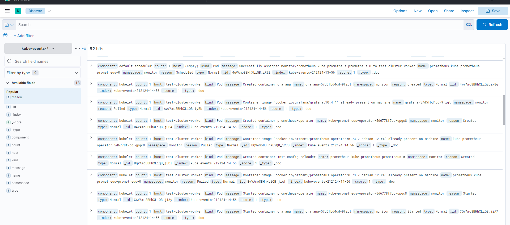Click the 52 hits count
This screenshot has width=510, height=225.
(x=96, y=49)
